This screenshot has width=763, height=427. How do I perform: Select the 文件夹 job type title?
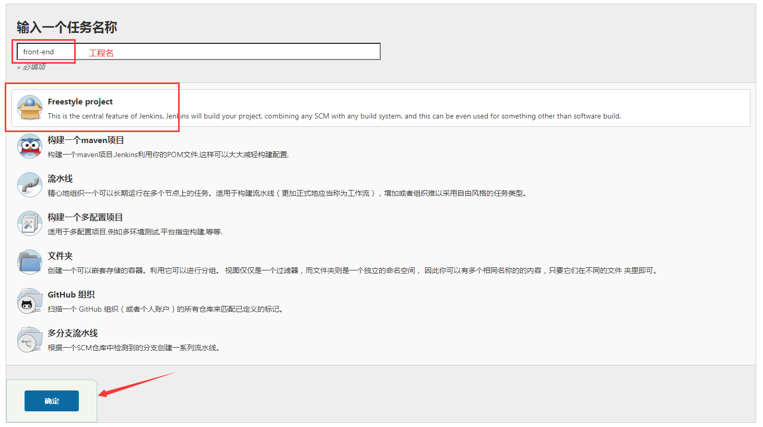[60, 256]
